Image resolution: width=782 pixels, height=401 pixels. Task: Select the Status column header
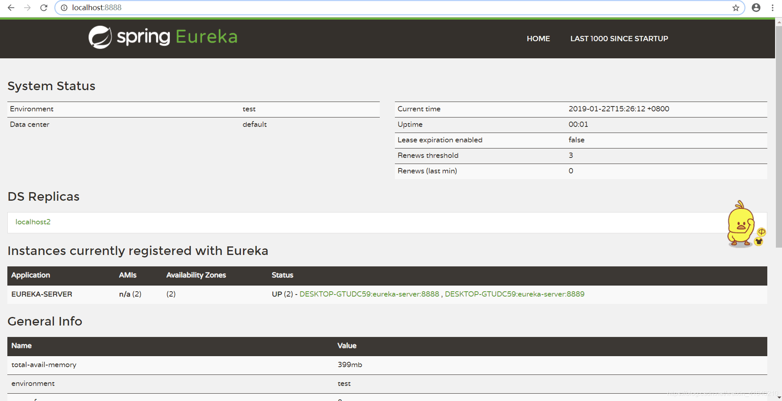[x=282, y=275]
